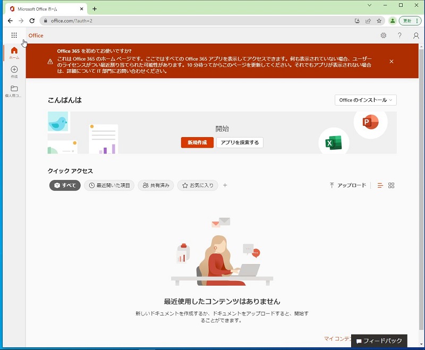Image resolution: width=425 pixels, height=350 pixels.
Task: Switch to grid view
Action: pyautogui.click(x=391, y=185)
